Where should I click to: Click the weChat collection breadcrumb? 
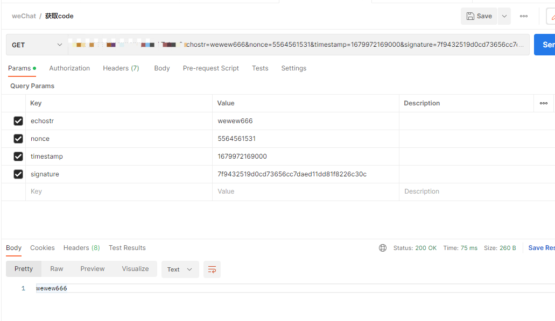[x=24, y=16]
